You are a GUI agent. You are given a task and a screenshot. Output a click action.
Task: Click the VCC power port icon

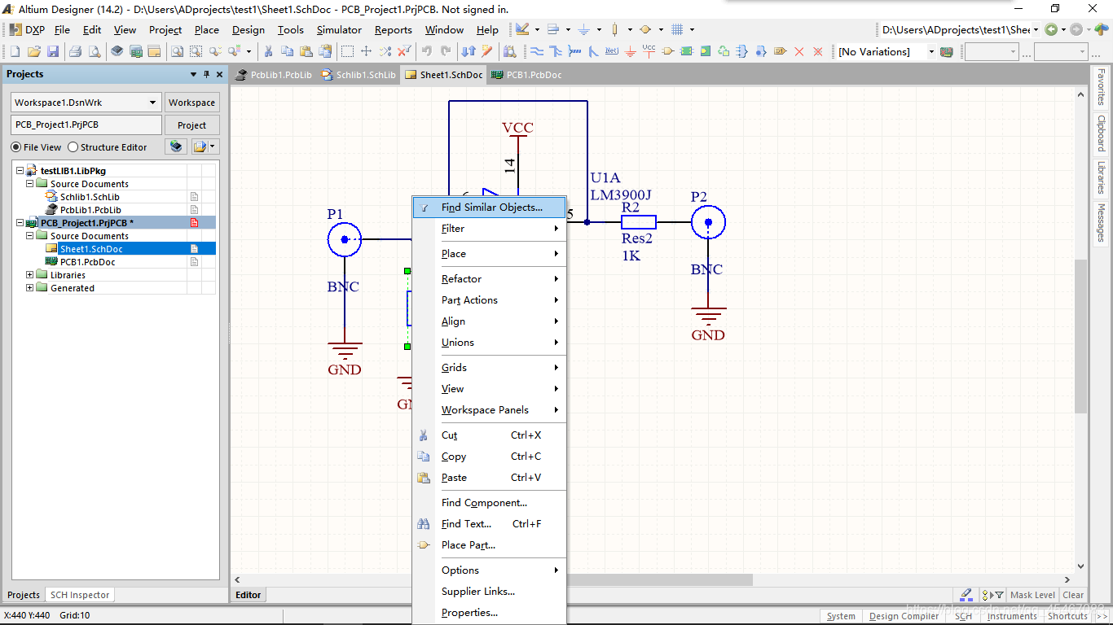coord(649,51)
